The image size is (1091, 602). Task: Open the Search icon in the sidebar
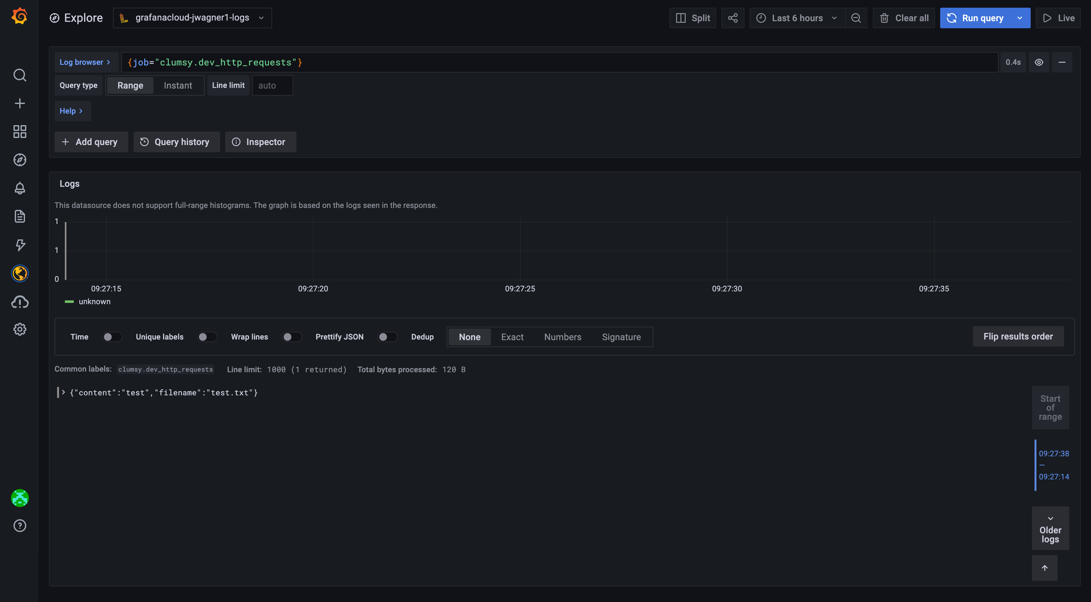(x=20, y=75)
